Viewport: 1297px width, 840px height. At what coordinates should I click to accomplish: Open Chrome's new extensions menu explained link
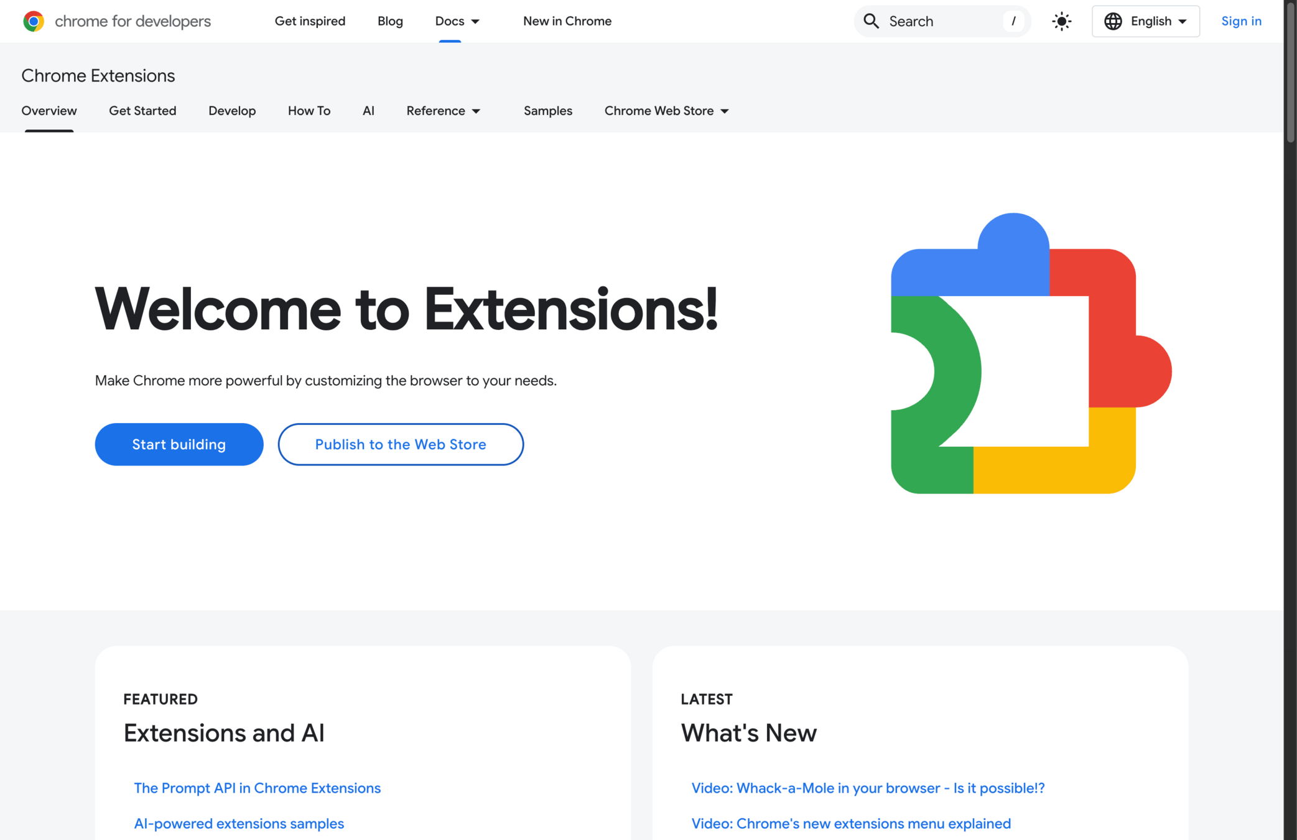(x=851, y=823)
